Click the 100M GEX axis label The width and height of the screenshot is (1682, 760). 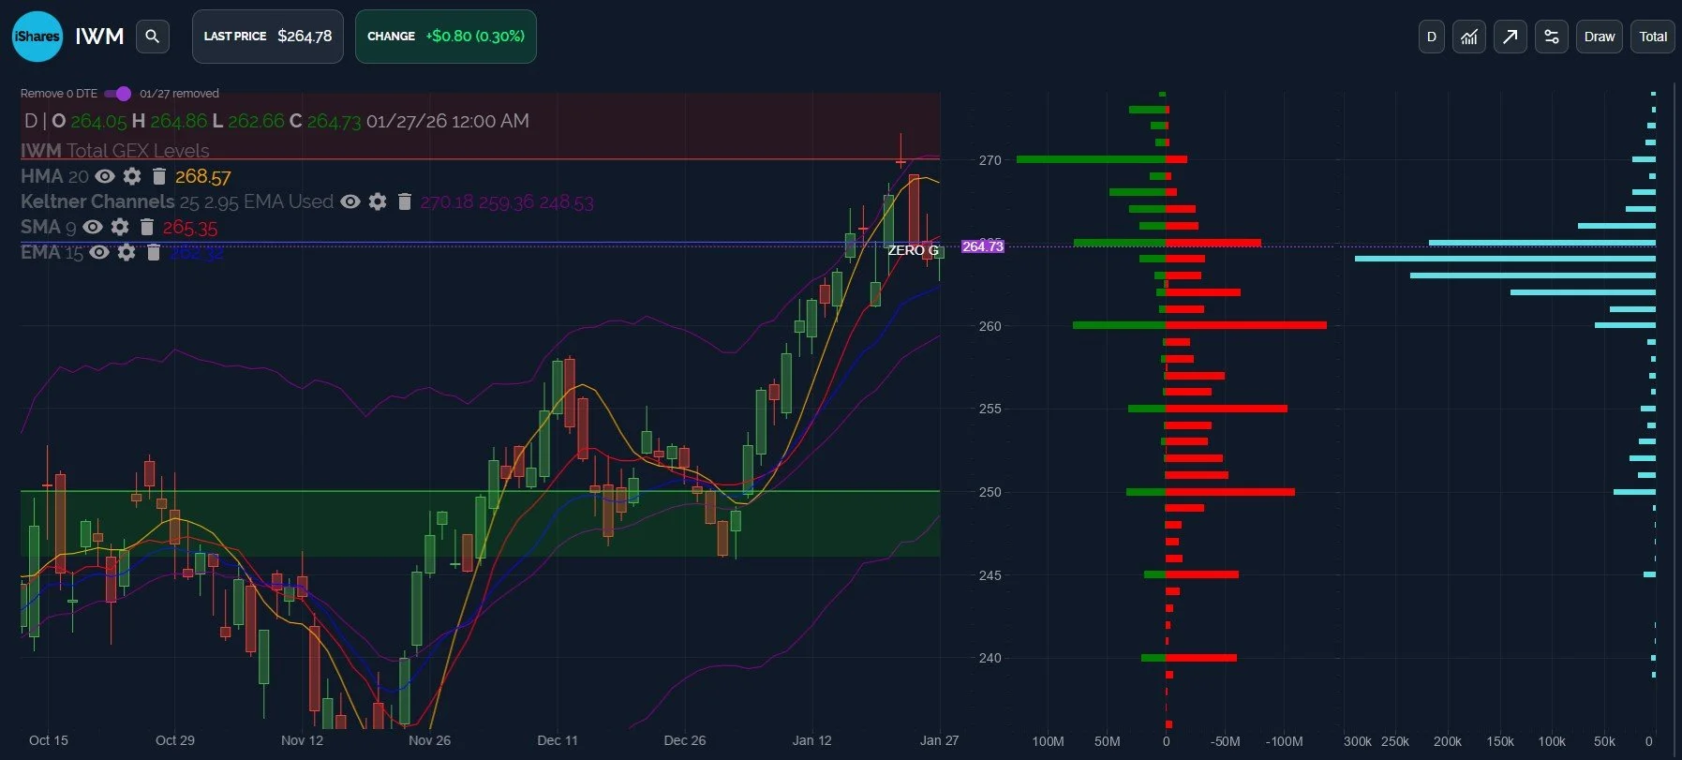click(x=1048, y=741)
